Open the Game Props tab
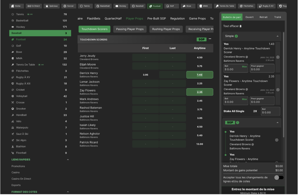Viewport: 299px width, 195px height. click(197, 19)
